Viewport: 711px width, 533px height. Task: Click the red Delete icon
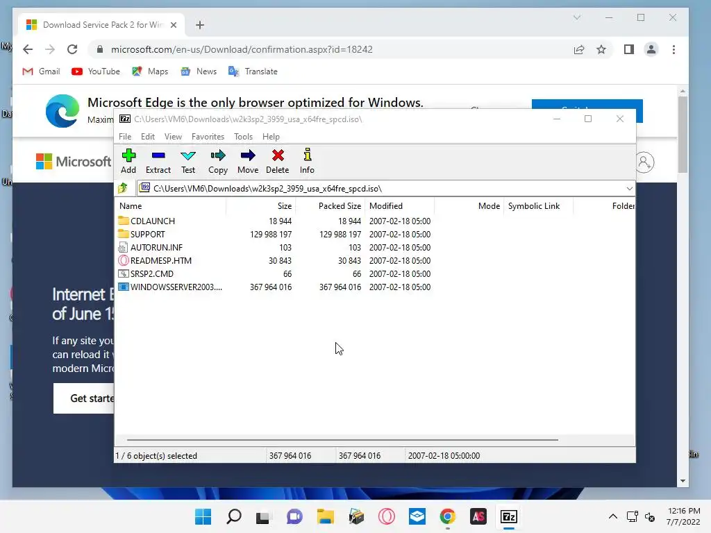[x=278, y=161]
